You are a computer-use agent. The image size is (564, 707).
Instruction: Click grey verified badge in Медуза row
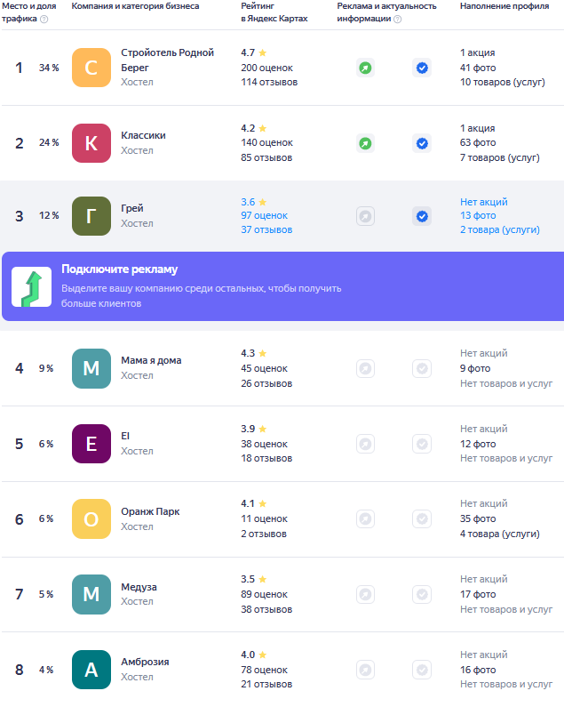tap(422, 595)
